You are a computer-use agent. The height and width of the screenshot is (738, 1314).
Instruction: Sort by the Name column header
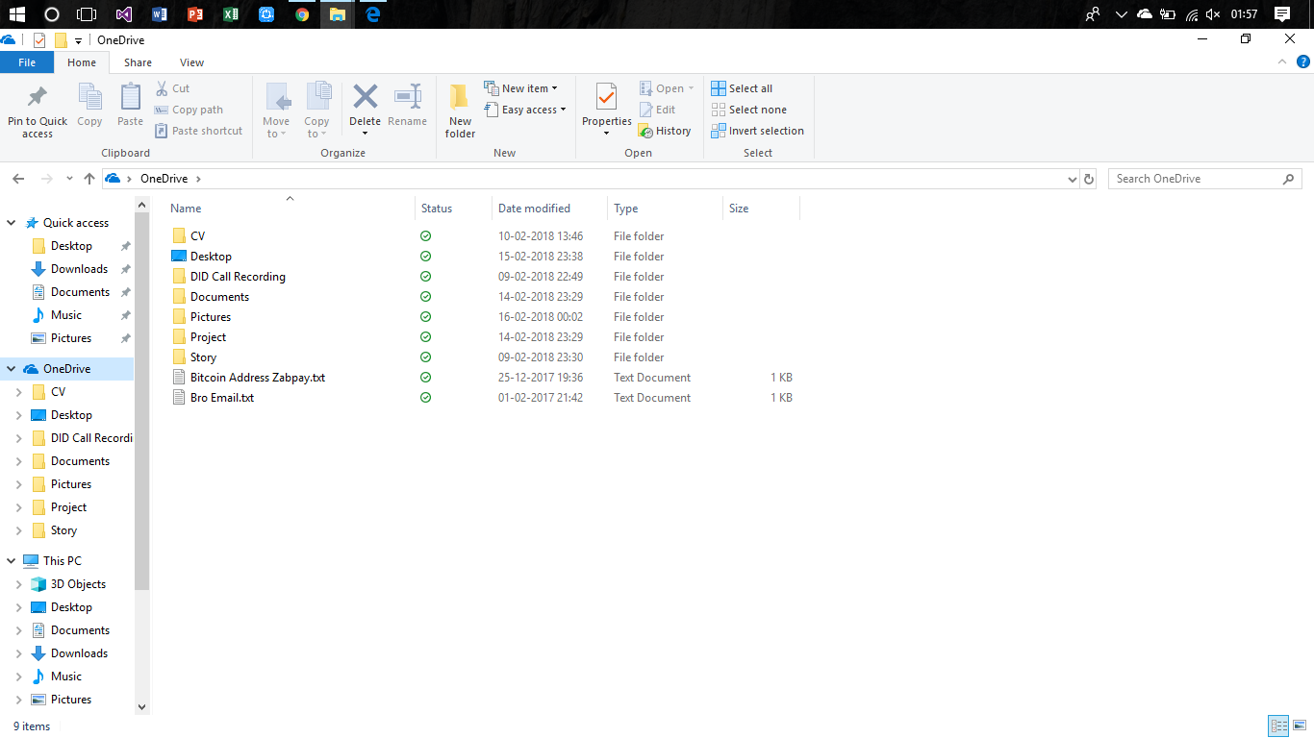[x=290, y=209]
